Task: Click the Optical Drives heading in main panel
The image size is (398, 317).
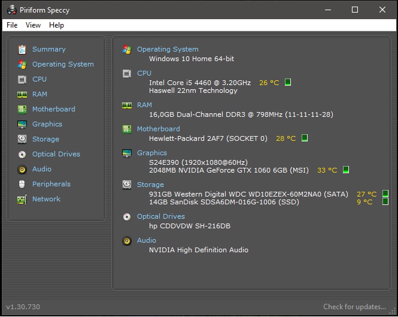Action: pos(161,216)
